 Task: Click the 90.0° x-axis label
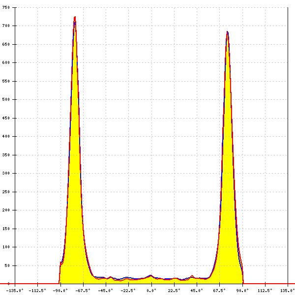(242, 291)
